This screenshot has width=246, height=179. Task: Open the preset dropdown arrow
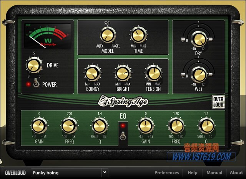(104, 172)
